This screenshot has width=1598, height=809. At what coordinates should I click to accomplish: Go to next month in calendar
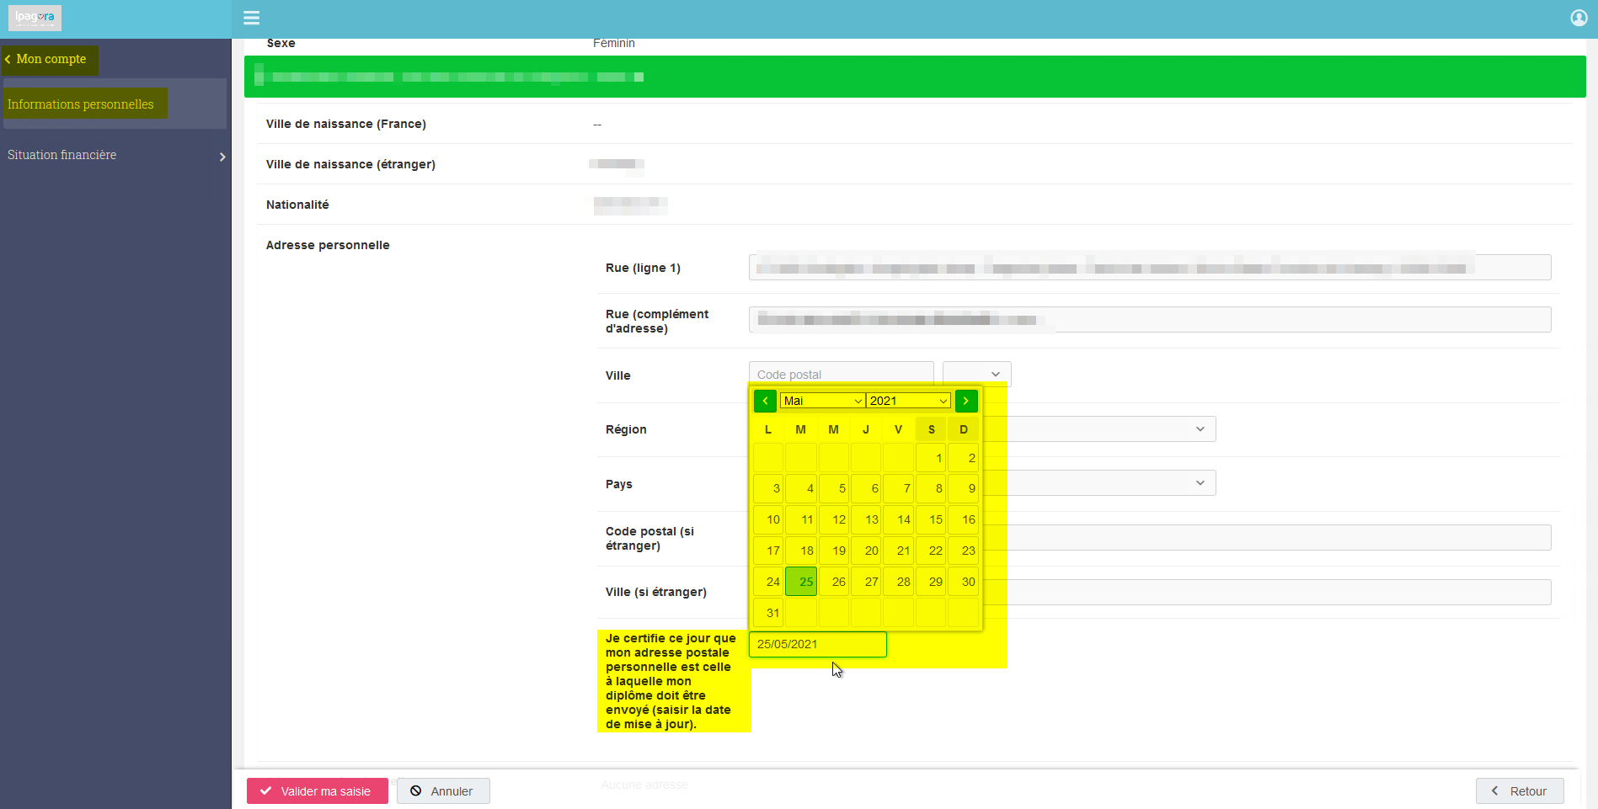tap(966, 401)
